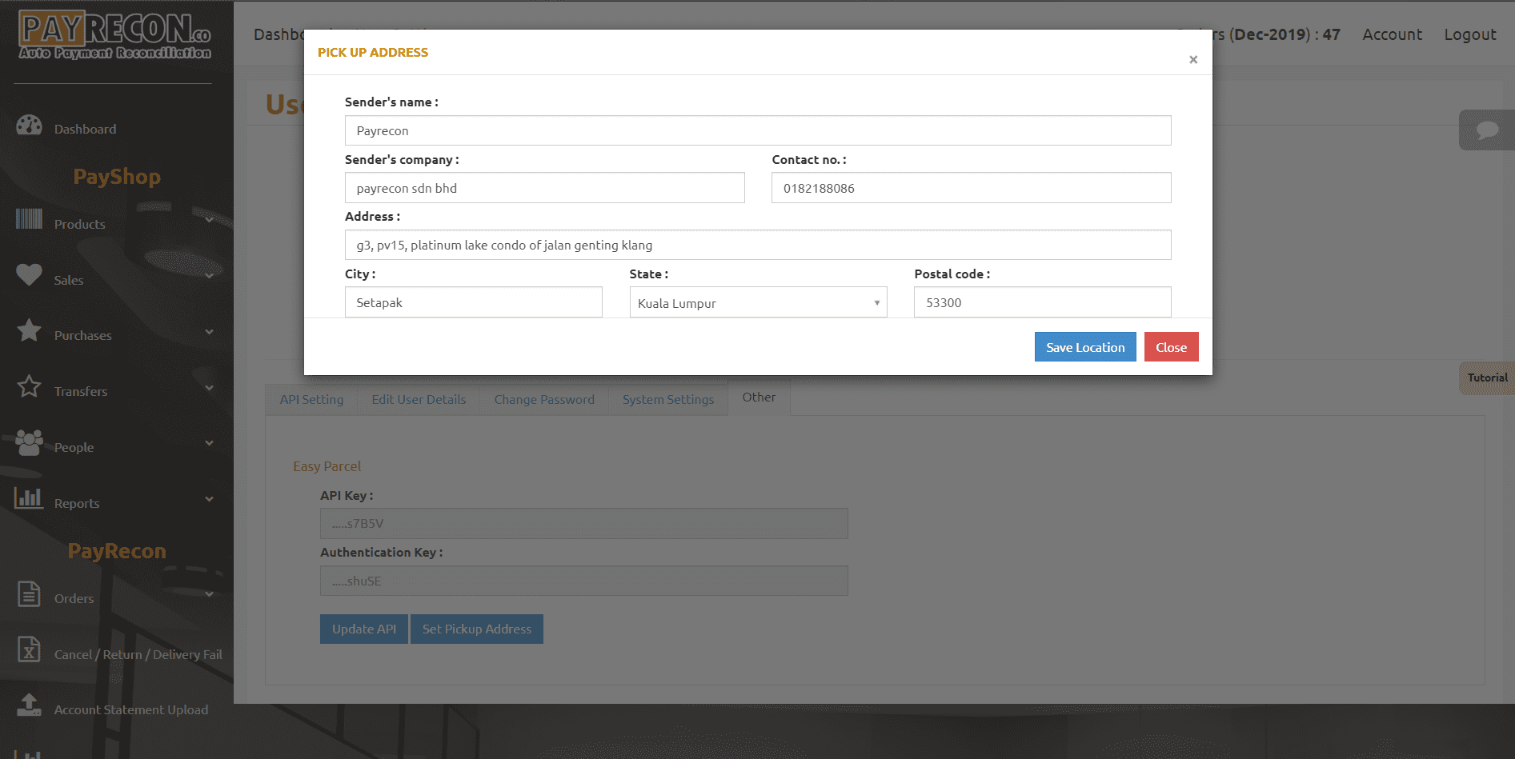Viewport: 1515px width, 759px height.
Task: Click the Contact no. input field
Action: (971, 188)
